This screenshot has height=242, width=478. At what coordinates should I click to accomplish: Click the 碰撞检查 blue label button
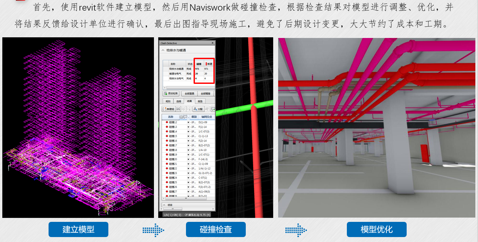[x=216, y=229]
